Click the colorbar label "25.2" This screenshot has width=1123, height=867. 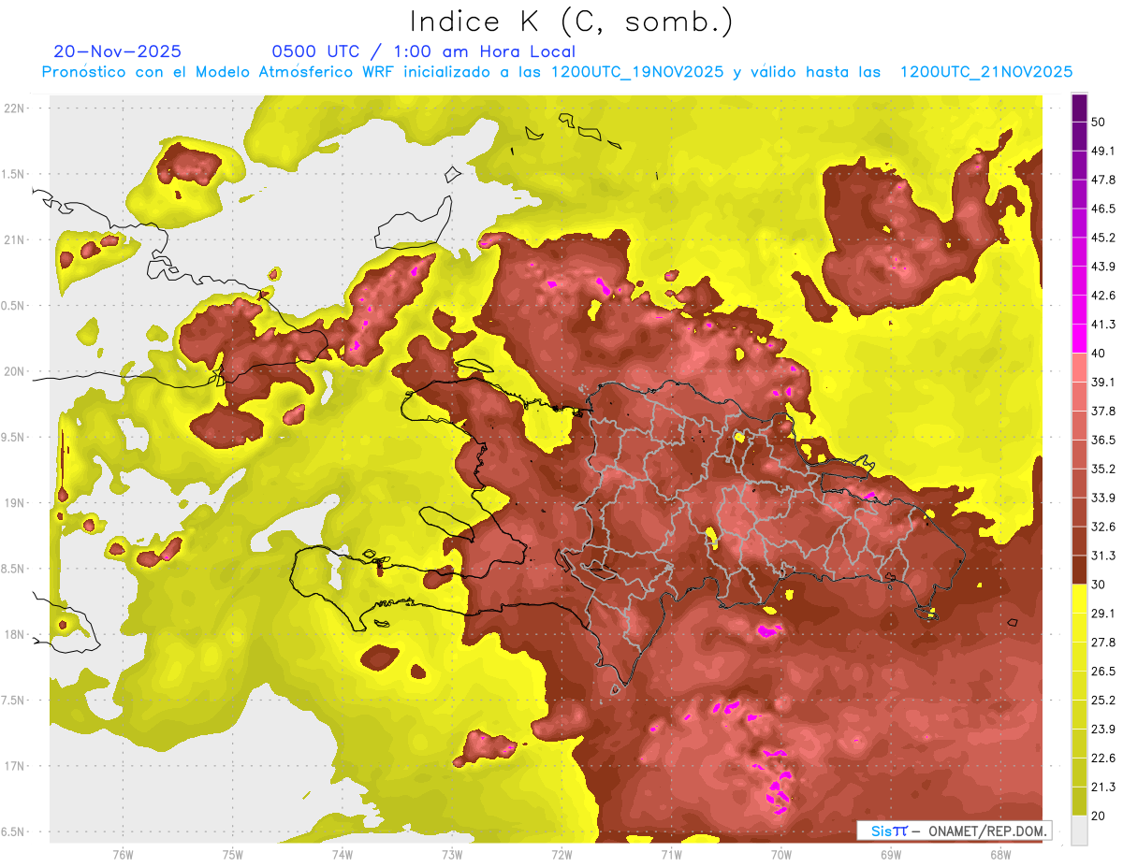[x=1103, y=701]
